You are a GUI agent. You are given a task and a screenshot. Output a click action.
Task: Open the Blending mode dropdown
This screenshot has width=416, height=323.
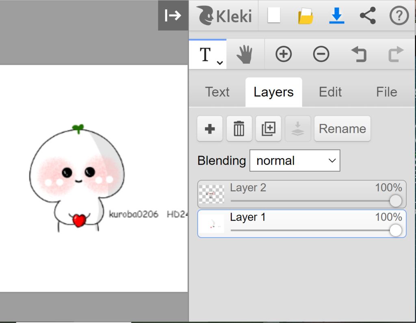[295, 160]
